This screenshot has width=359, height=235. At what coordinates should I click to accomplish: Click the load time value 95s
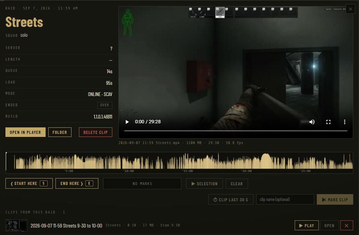109,83
